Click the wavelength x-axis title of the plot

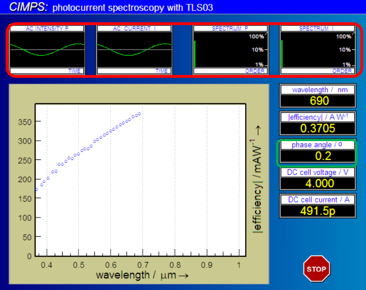140,275
